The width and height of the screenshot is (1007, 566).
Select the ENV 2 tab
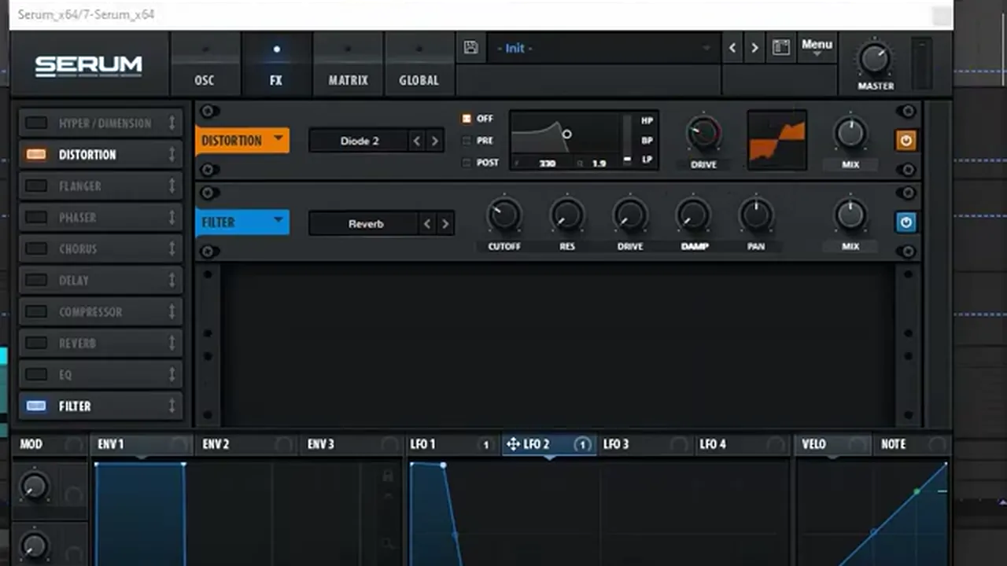coord(245,445)
